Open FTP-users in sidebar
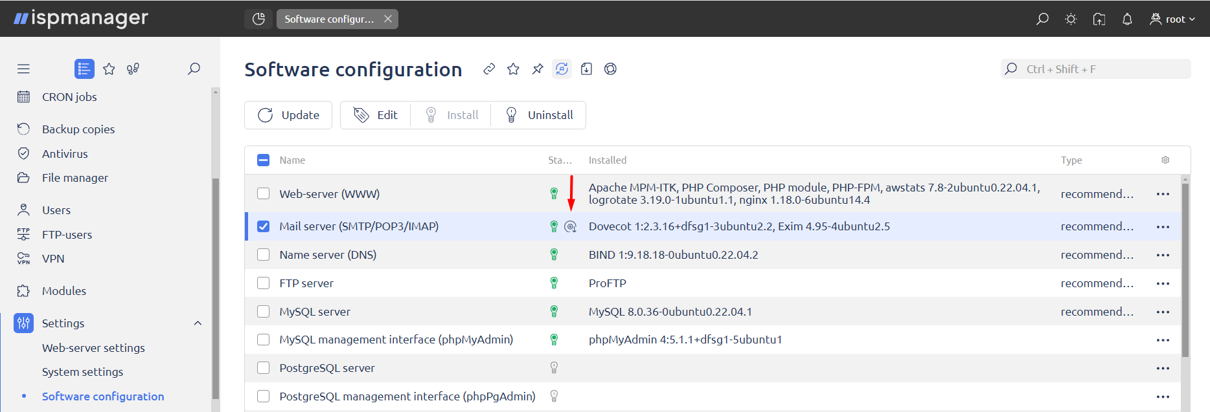Screen dimensions: 1210x412 [67, 235]
